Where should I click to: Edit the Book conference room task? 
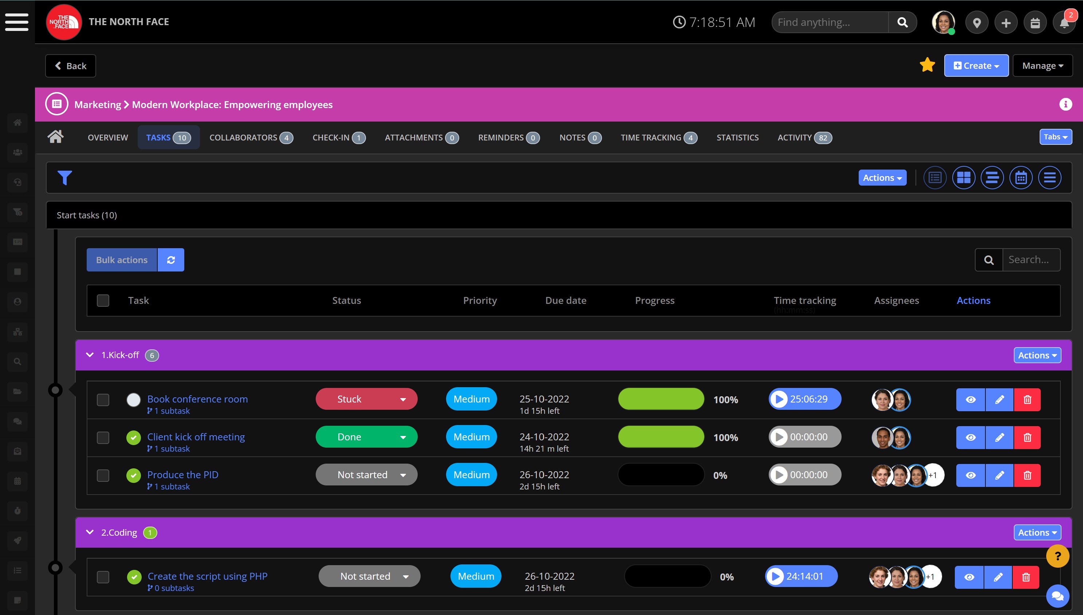coord(999,400)
